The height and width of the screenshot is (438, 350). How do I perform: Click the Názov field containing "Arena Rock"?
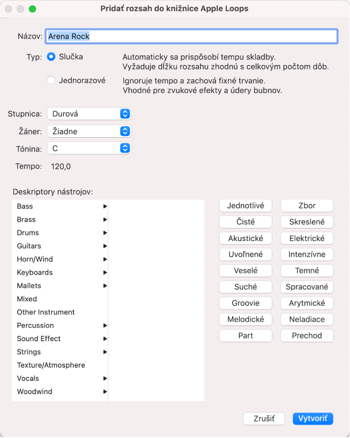[191, 36]
